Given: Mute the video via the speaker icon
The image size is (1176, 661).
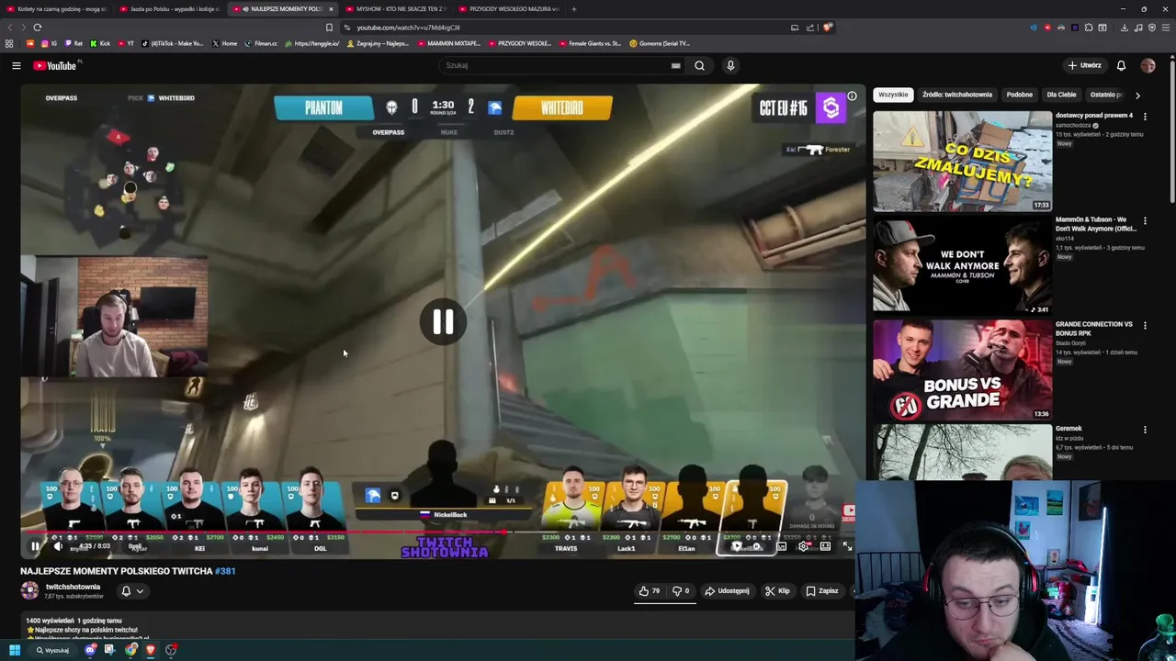Looking at the screenshot, I should pos(58,546).
